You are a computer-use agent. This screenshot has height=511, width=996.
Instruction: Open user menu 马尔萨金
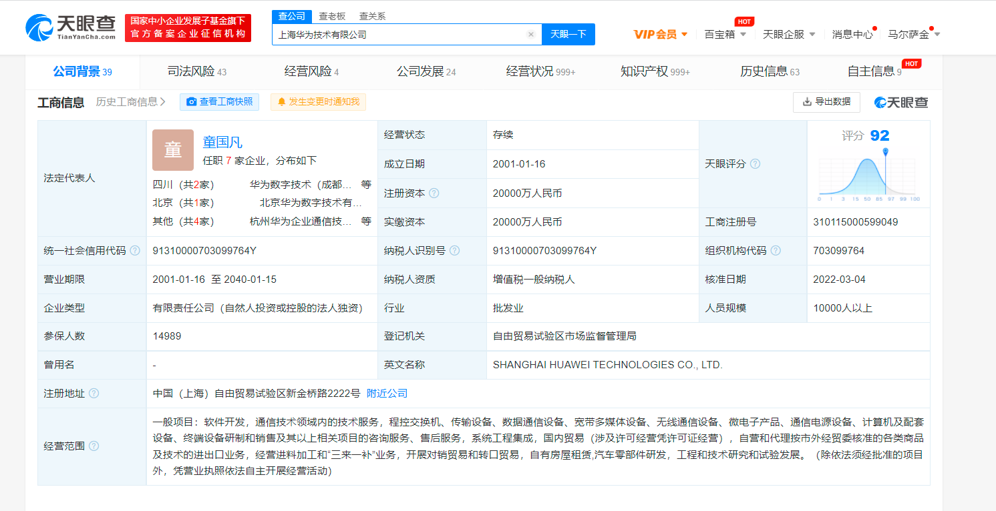pyautogui.click(x=914, y=34)
